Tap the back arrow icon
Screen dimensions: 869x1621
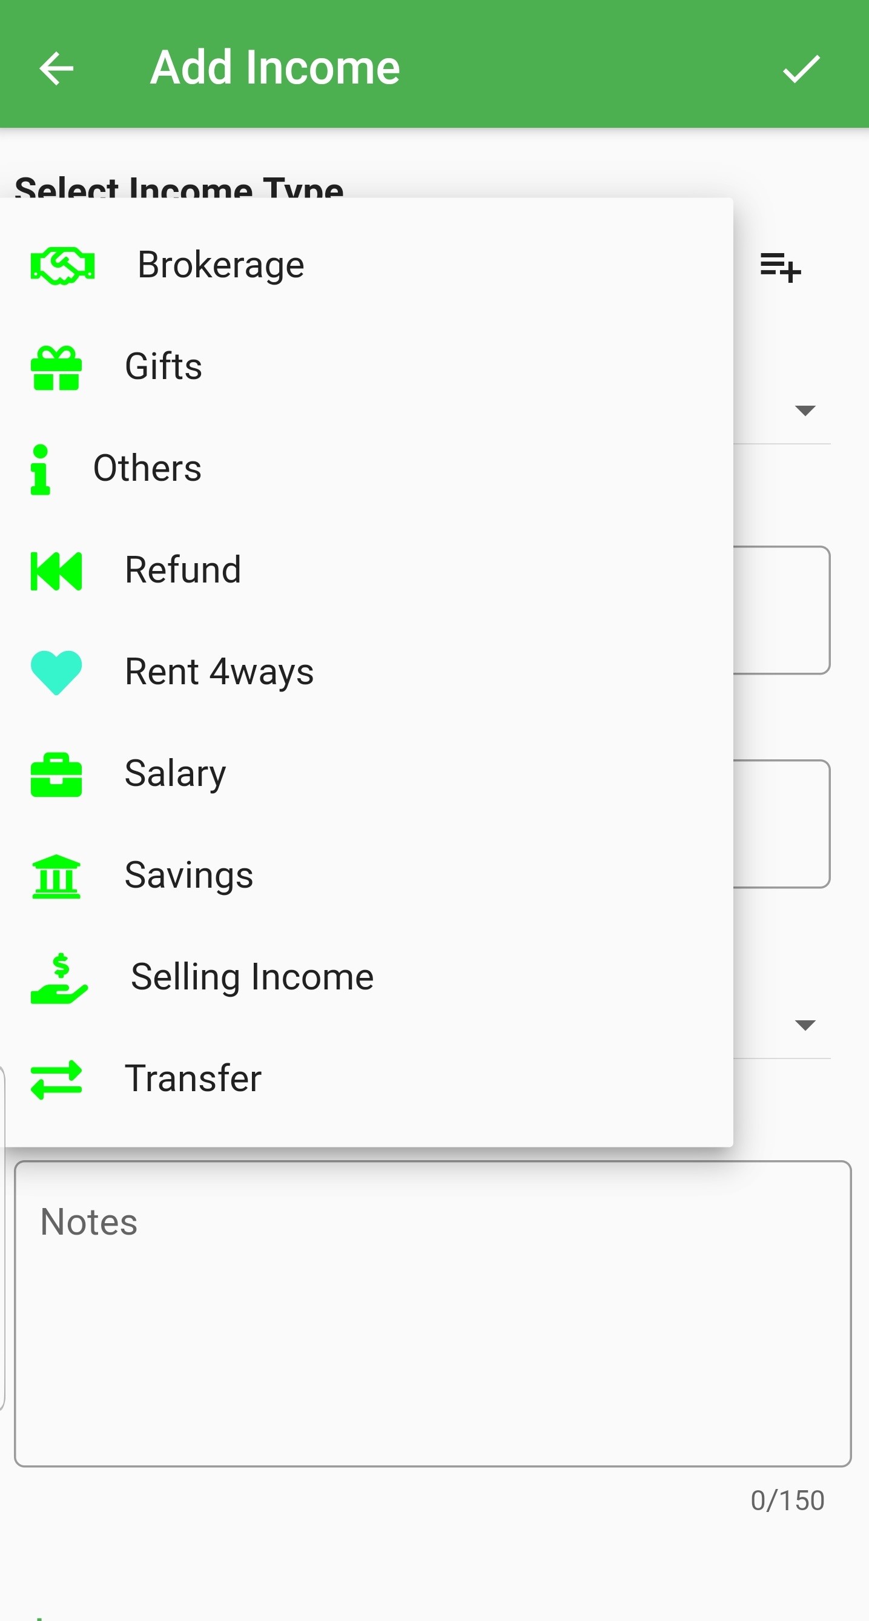pos(57,68)
